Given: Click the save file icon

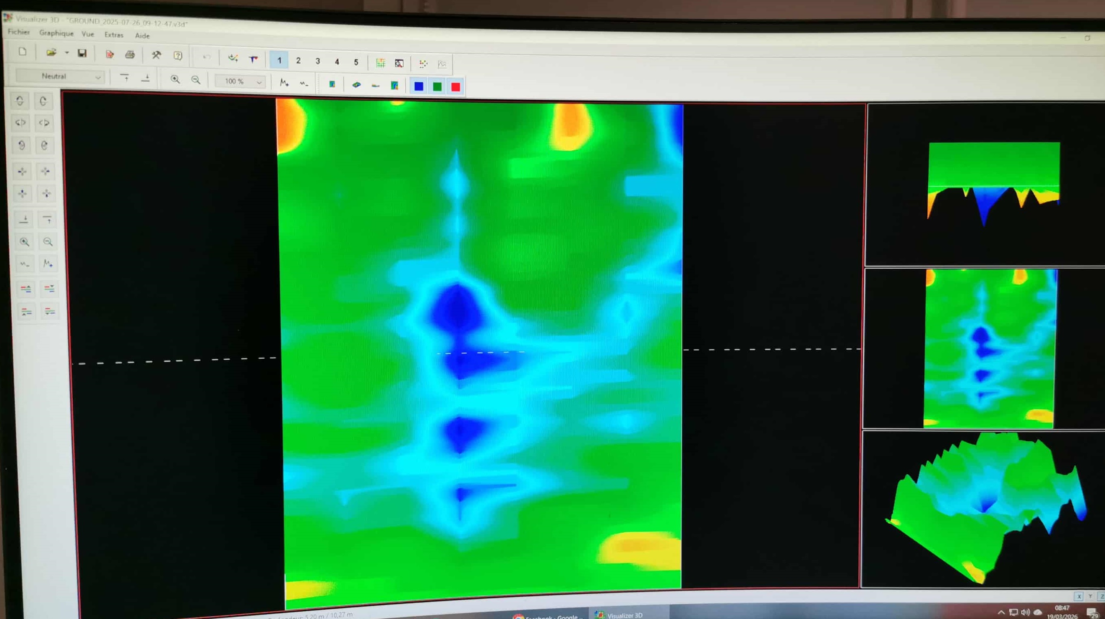Looking at the screenshot, I should point(82,53).
